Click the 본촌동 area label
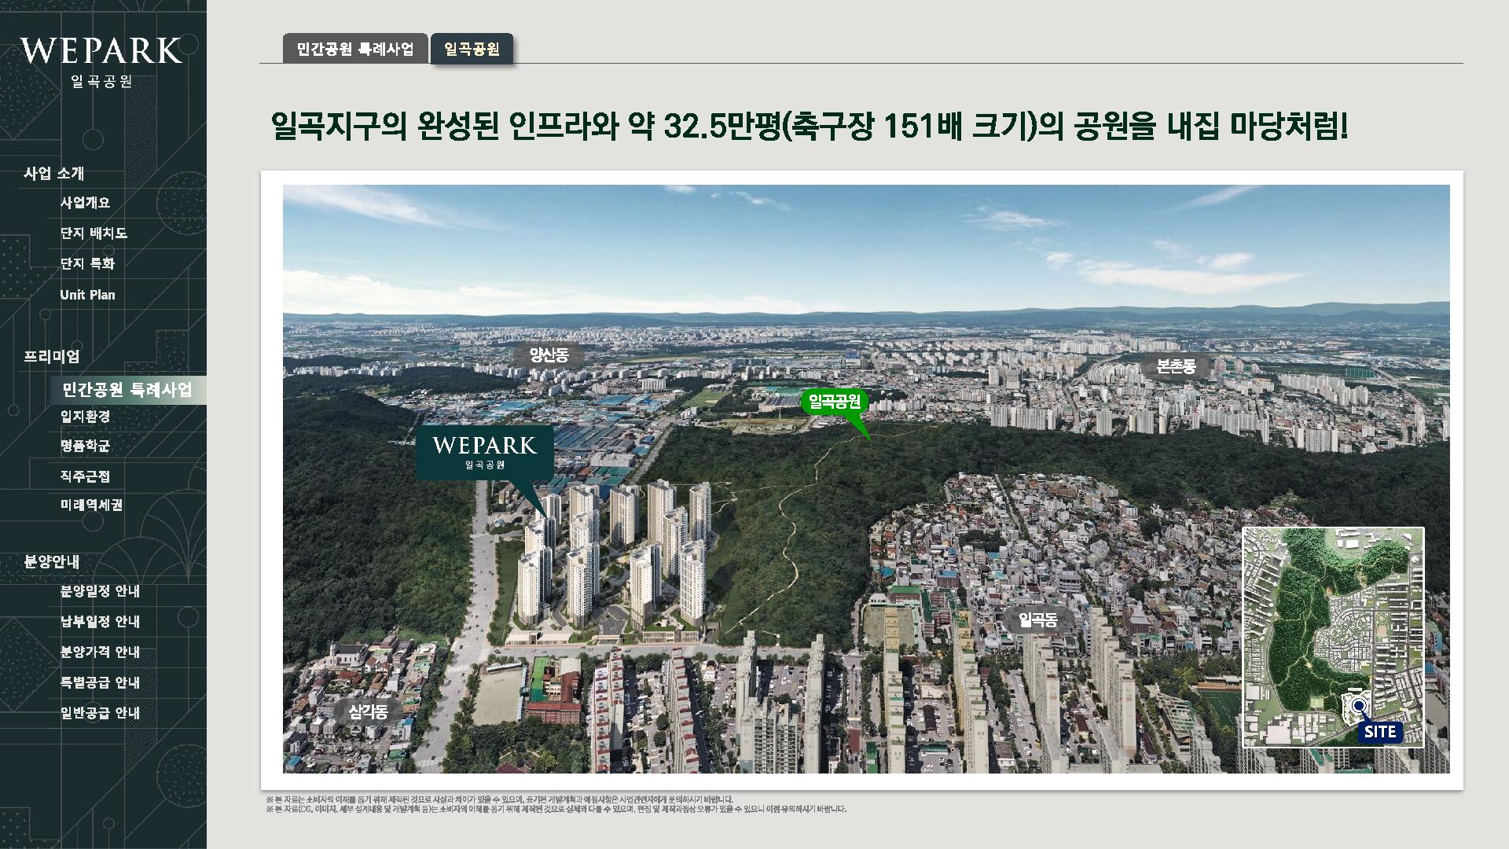 (1176, 366)
